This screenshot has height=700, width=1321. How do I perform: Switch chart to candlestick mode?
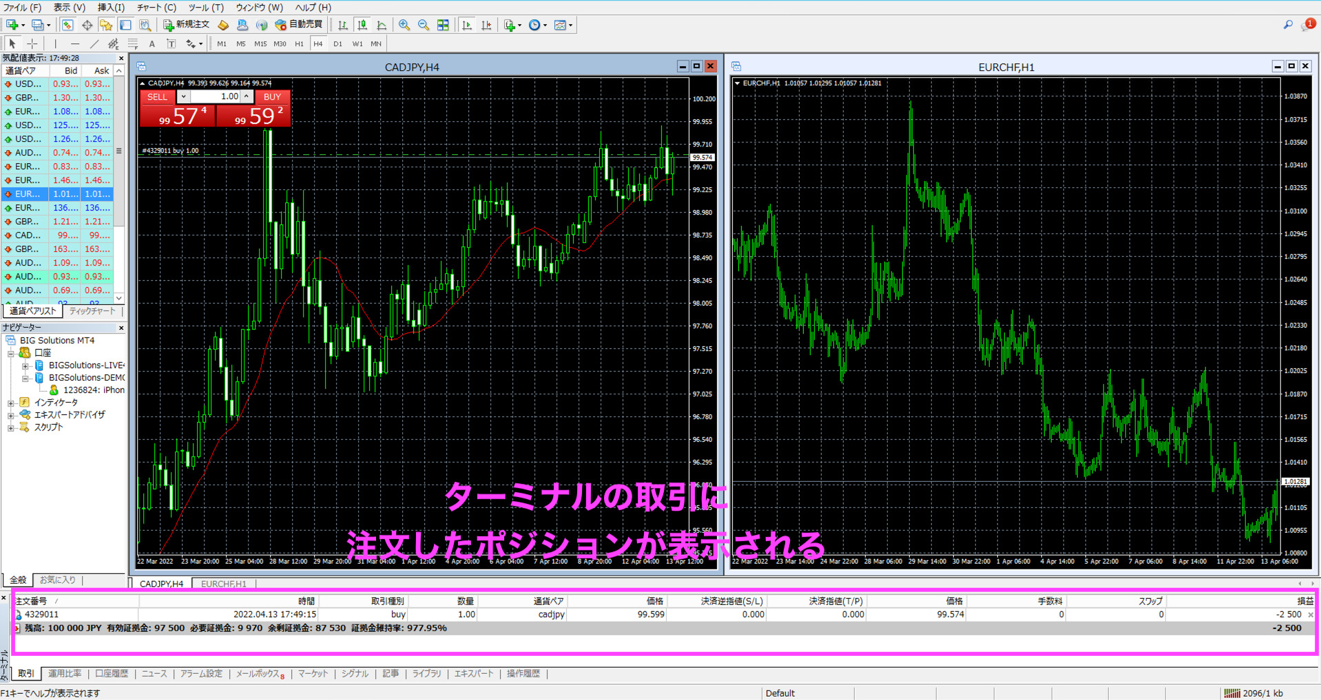click(362, 25)
